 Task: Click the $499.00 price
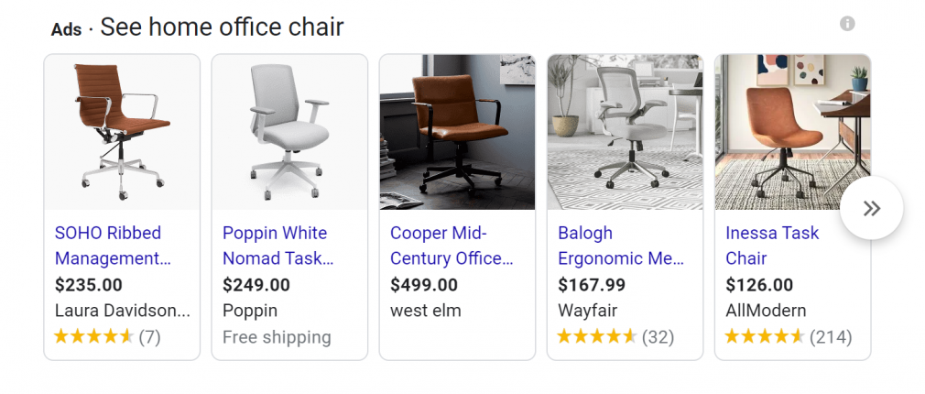click(x=423, y=285)
